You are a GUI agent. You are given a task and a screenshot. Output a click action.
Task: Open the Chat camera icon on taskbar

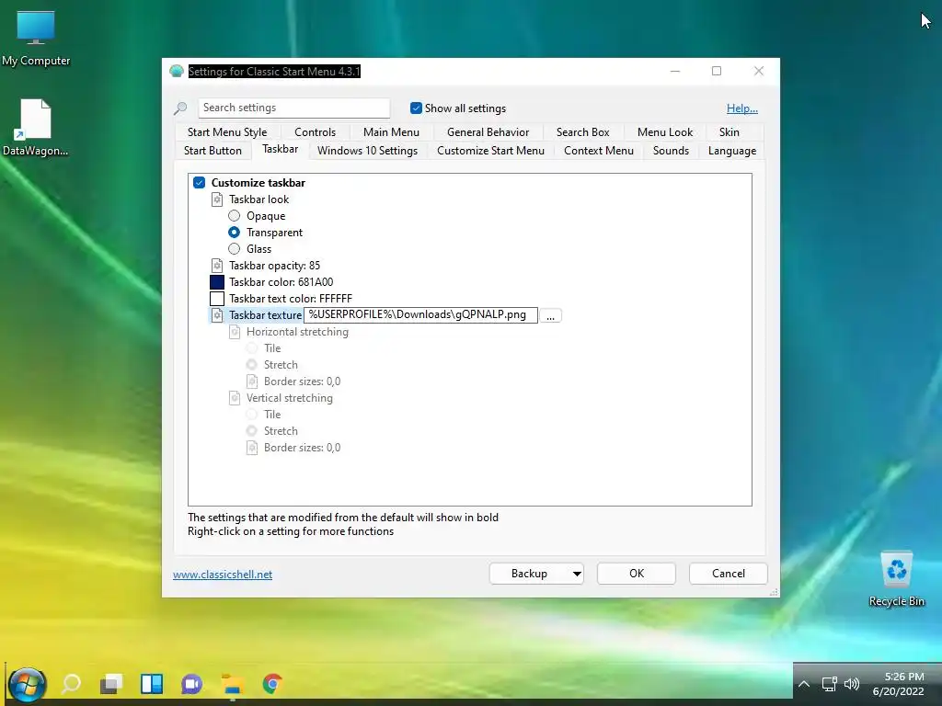tap(191, 684)
